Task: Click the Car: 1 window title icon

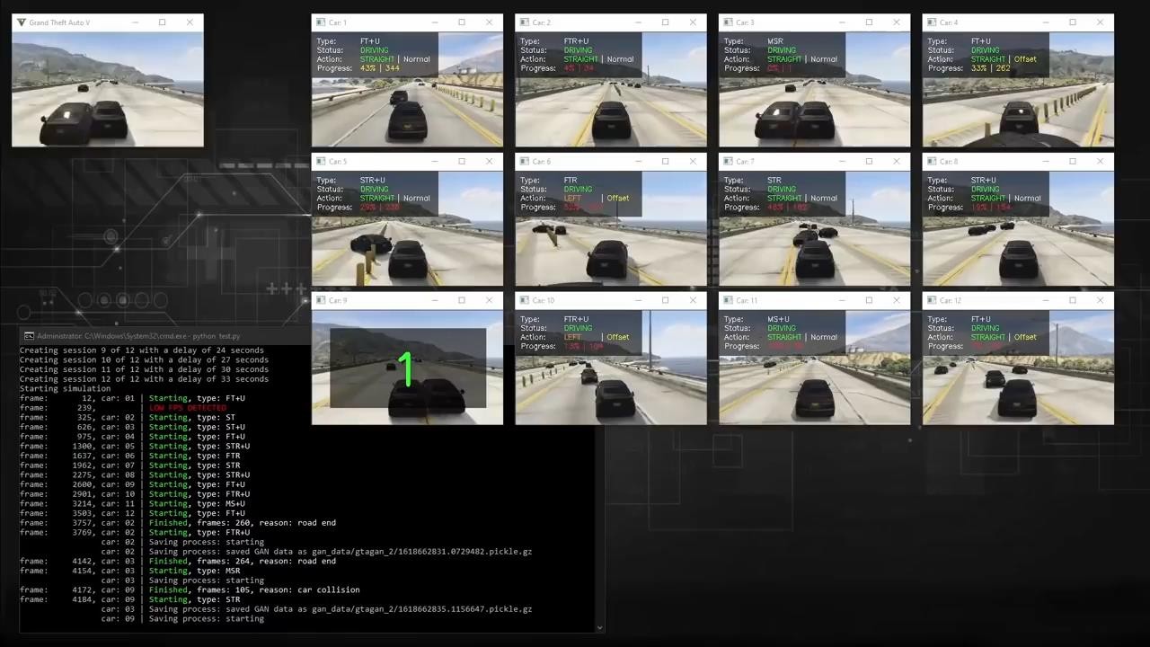Action: (x=321, y=22)
